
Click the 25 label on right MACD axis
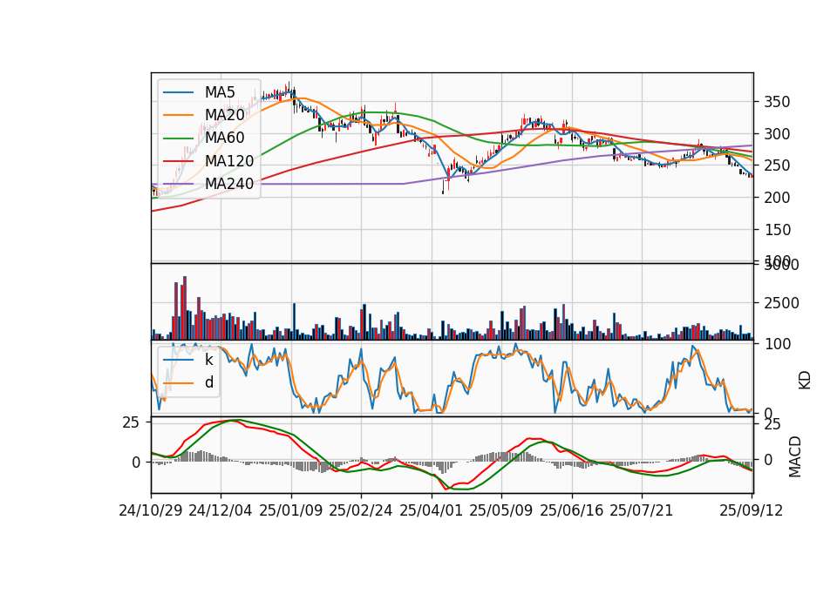pyautogui.click(x=773, y=424)
